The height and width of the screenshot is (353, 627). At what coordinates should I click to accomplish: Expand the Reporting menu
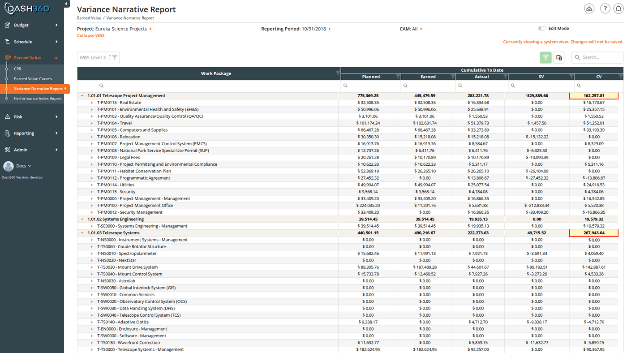(x=56, y=133)
